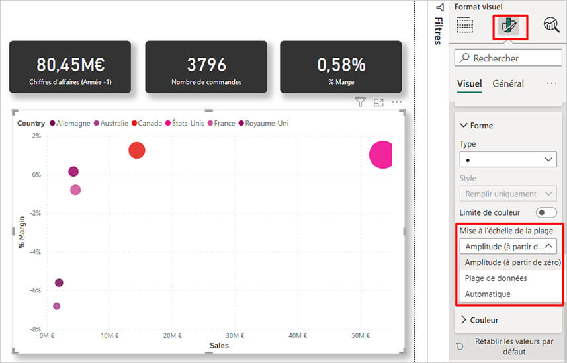The image size is (567, 363).
Task: Select the Nombre de commandes card
Action: coord(206,67)
